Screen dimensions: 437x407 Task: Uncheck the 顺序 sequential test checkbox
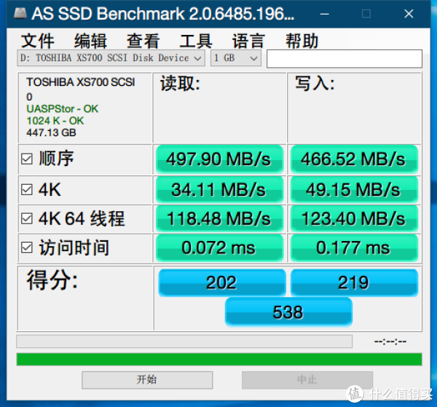click(27, 159)
